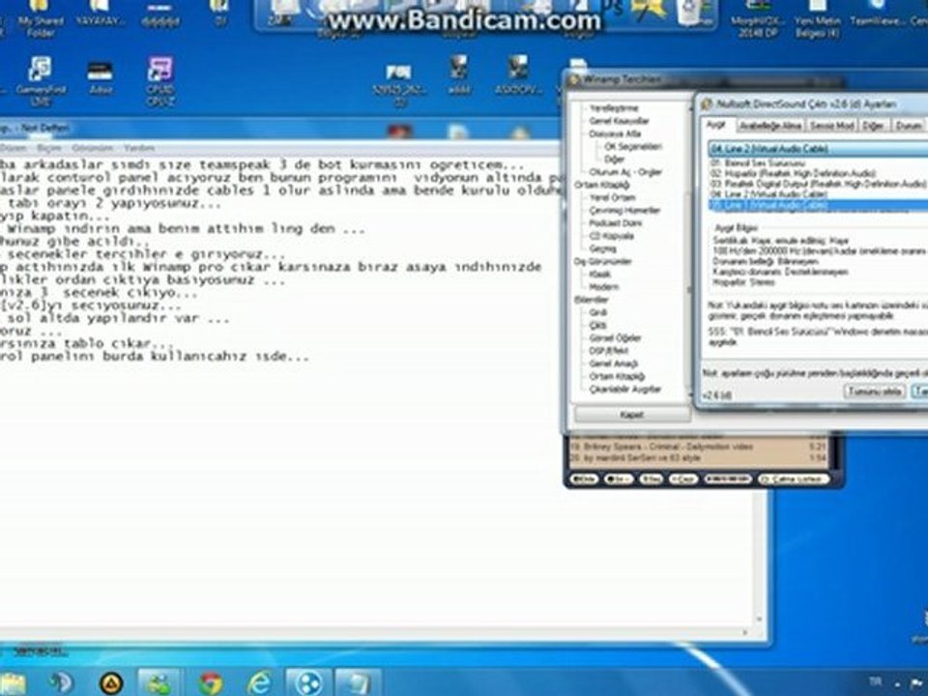The height and width of the screenshot is (696, 928).
Task: Select Modern skin tree item
Action: pyautogui.click(x=603, y=287)
